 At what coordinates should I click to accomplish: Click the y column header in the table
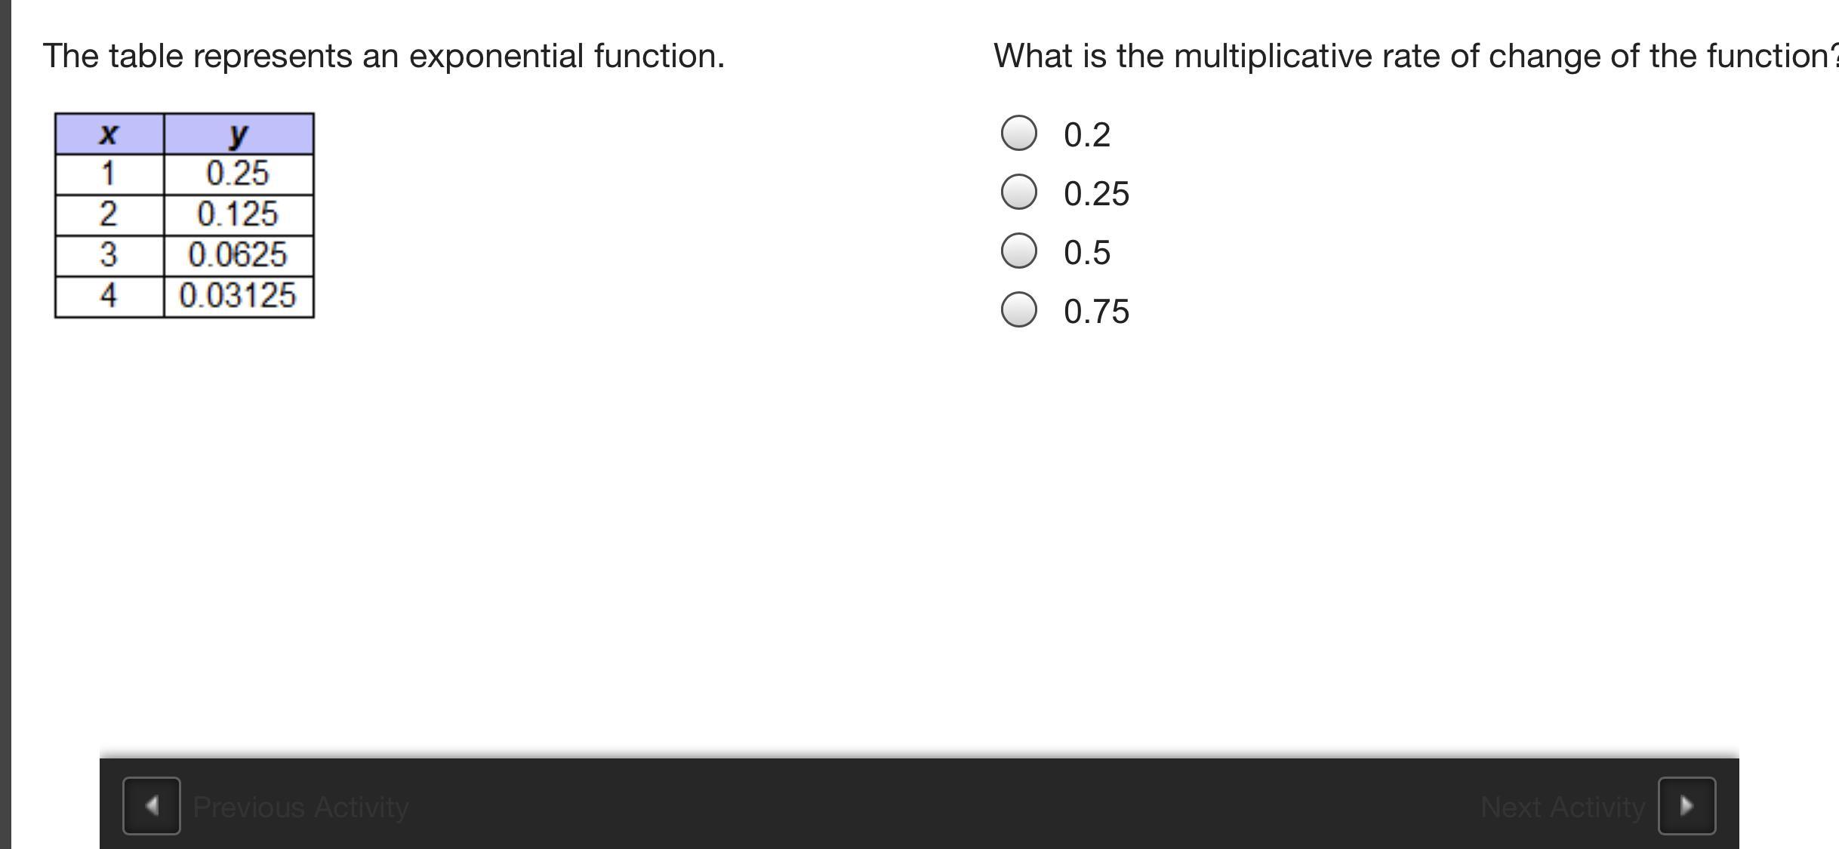click(x=239, y=134)
